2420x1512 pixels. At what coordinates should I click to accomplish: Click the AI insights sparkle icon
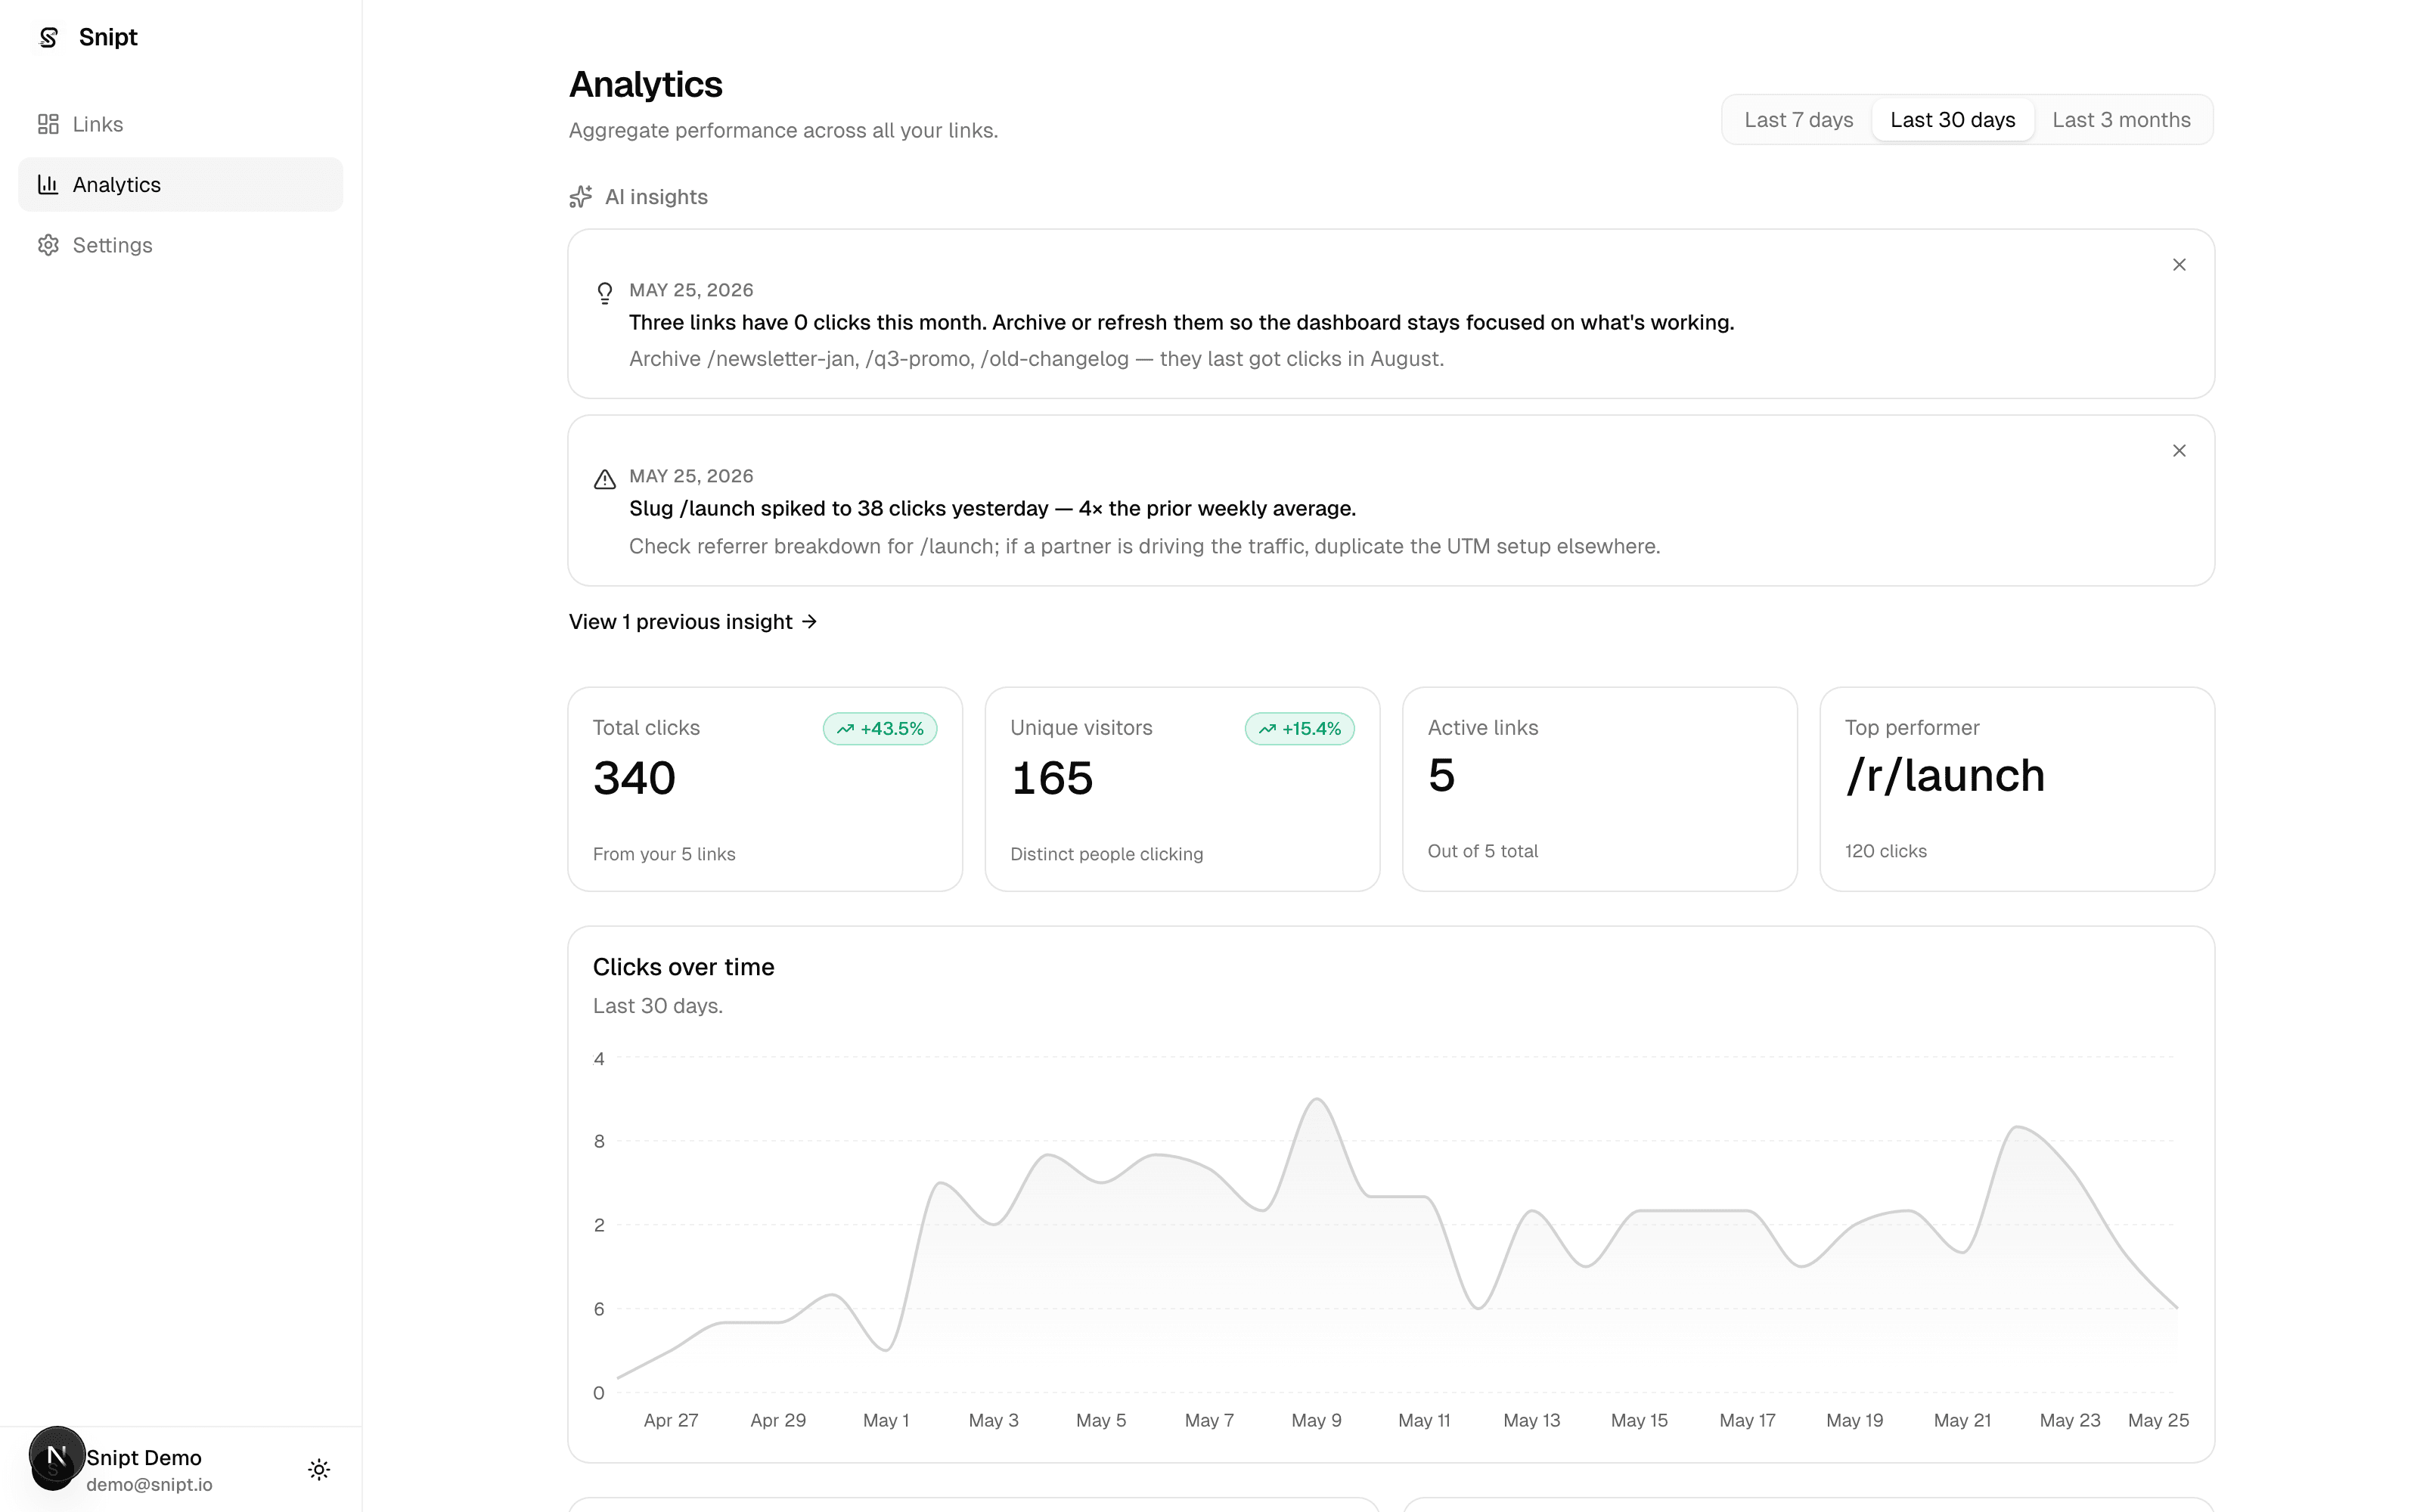click(580, 197)
